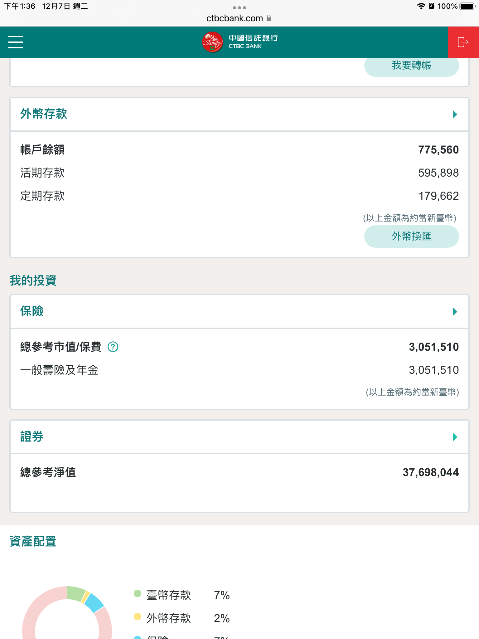Click the CTBC Bank logo
This screenshot has height=639, width=479.
click(x=239, y=42)
